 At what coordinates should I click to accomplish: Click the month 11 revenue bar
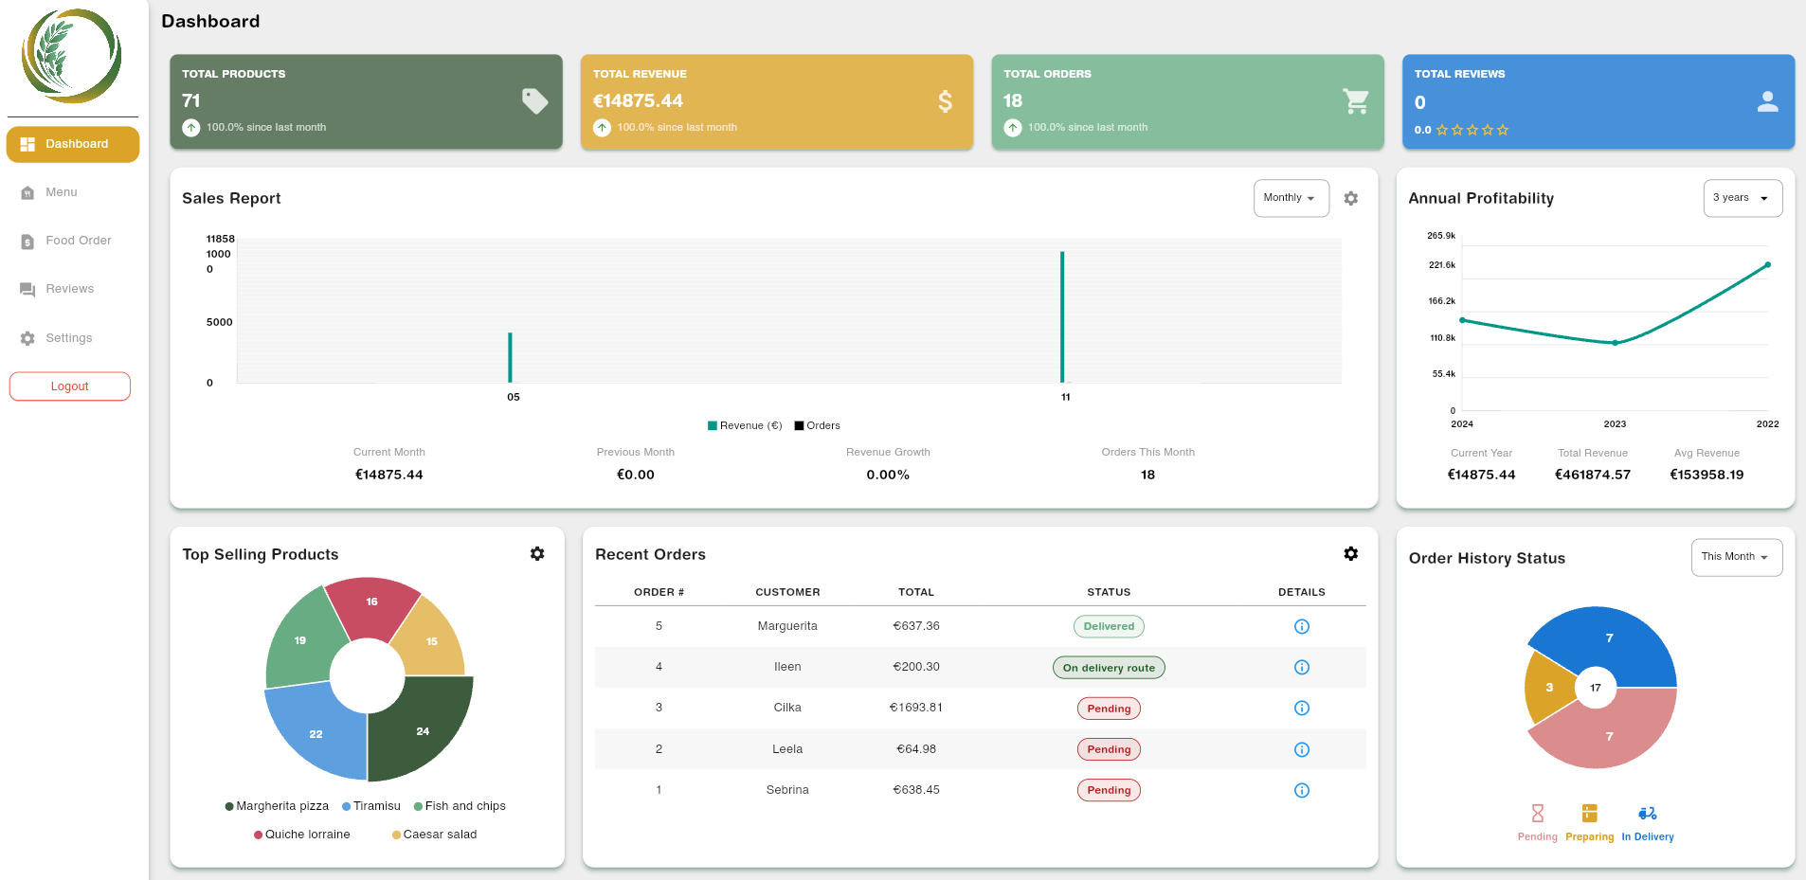[x=1062, y=317]
